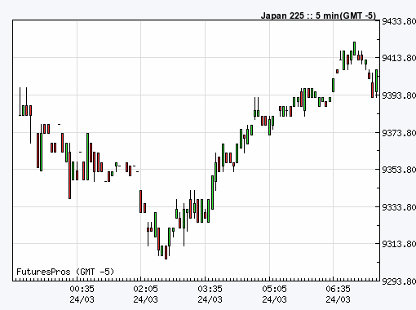Click the 05:05 24/03 time axis label
416x310 pixels.
coord(274,294)
